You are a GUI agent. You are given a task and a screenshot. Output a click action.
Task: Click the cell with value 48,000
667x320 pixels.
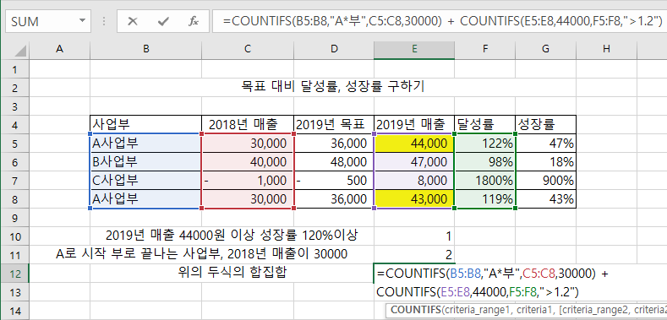334,162
